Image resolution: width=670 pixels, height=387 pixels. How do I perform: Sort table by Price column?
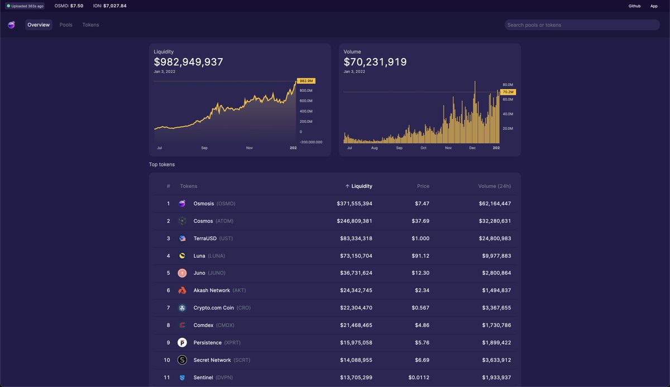coord(423,186)
